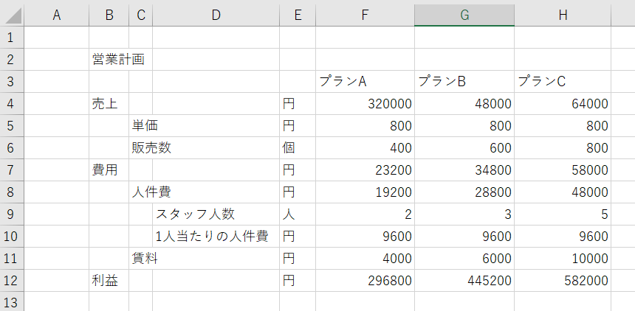This screenshot has height=311, width=635.
Task: Select column H header
Action: pyautogui.click(x=563, y=15)
